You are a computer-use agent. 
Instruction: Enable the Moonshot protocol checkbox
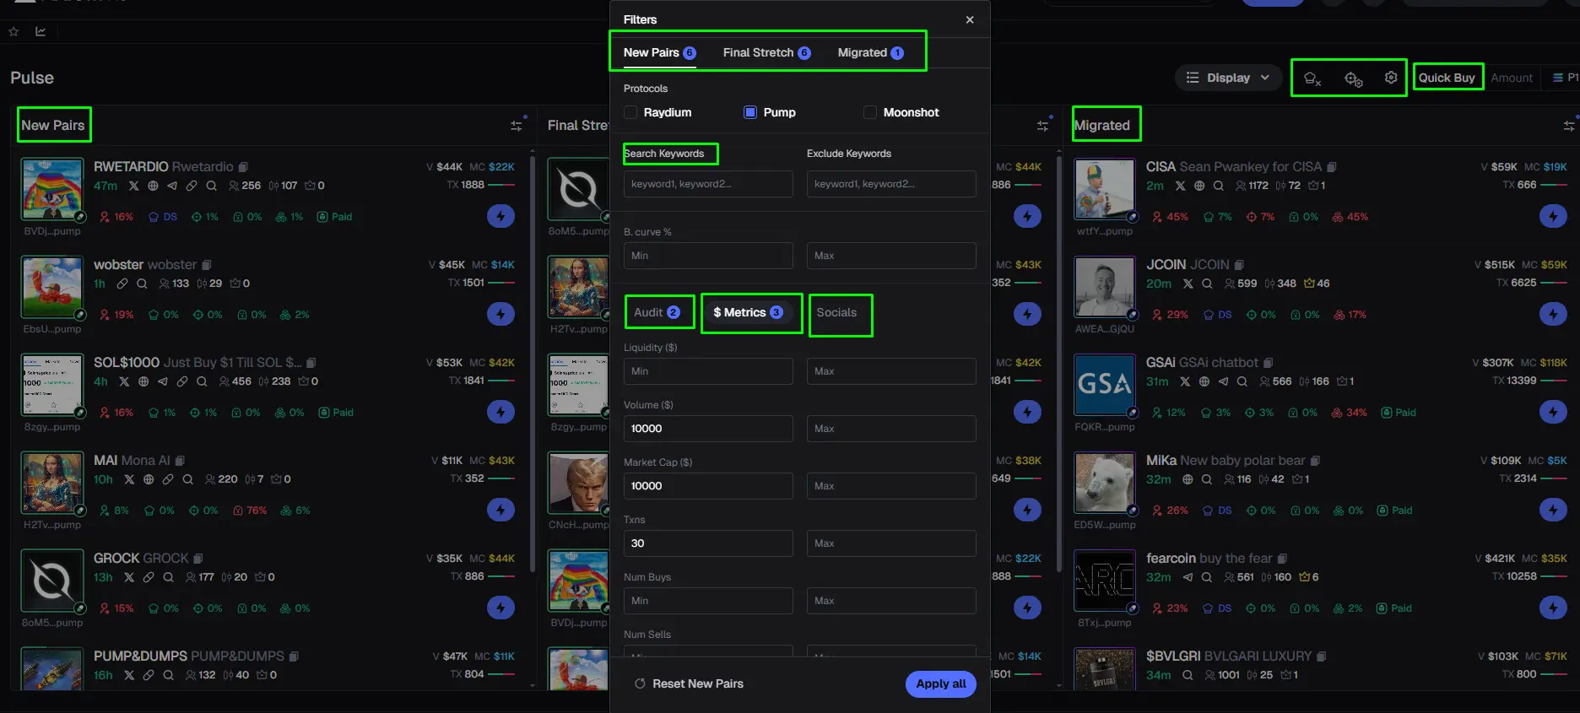pos(870,112)
